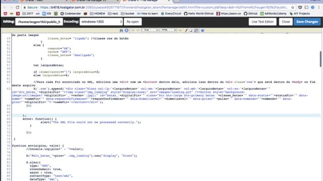Click the 'error: function() {' code line
The height and width of the screenshot is (181, 323).
[x=39, y=119]
